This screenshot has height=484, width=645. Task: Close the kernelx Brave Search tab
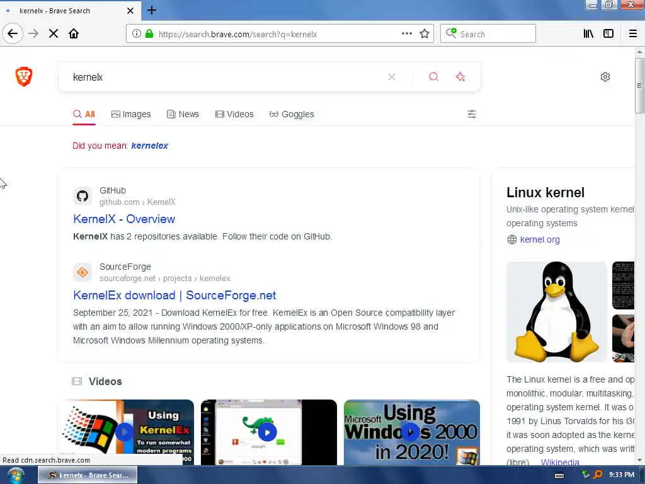130,11
